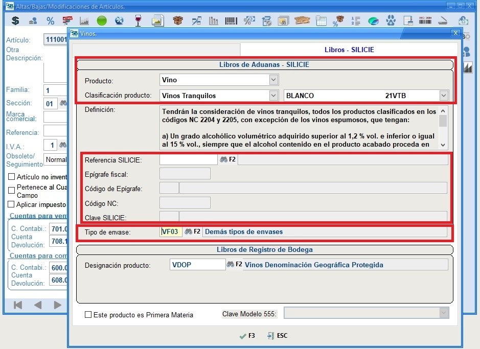Click the cardboard box package icon

coord(177,21)
